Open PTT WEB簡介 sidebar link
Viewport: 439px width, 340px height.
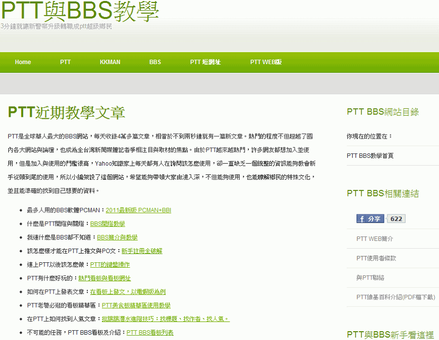pyautogui.click(x=374, y=239)
